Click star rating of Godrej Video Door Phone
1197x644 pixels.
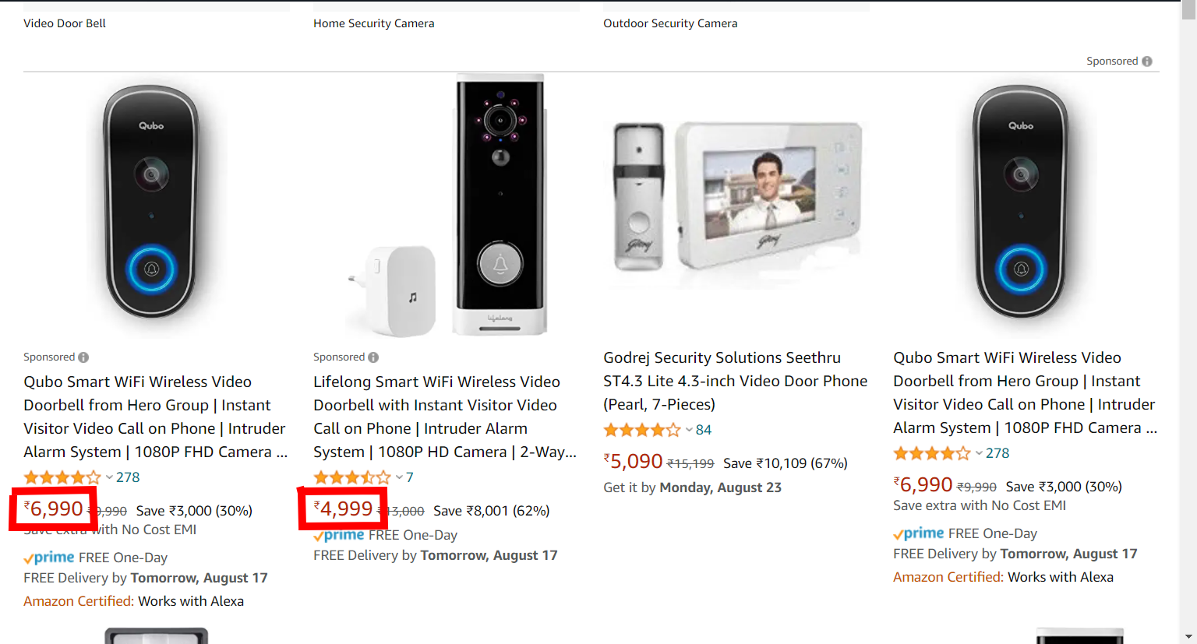coord(642,430)
